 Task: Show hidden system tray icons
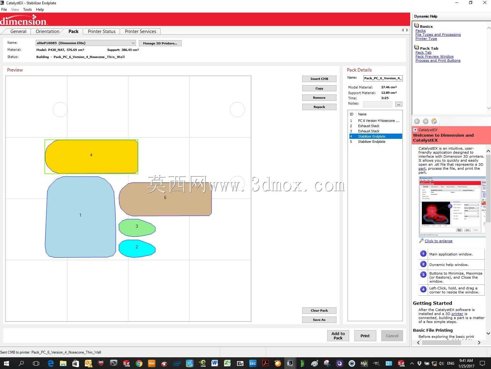(412, 363)
